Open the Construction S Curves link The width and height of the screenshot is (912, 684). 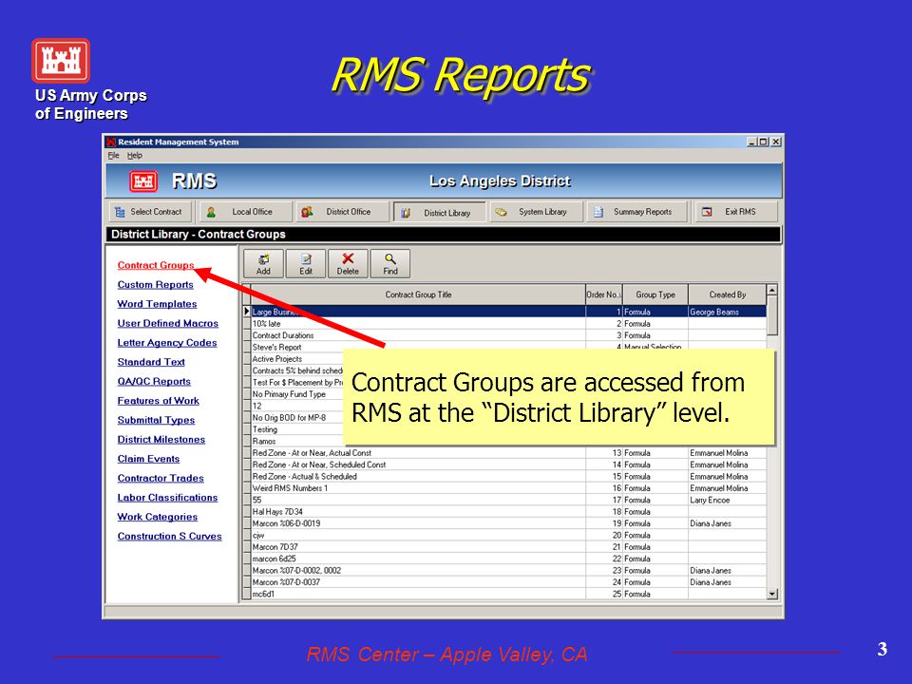(x=169, y=536)
